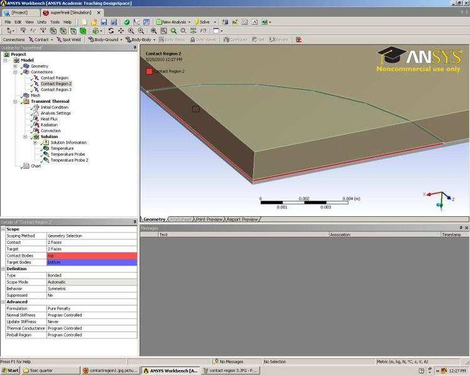Click the Windows Start button
This screenshot has height=376, width=470.
[x=10, y=370]
